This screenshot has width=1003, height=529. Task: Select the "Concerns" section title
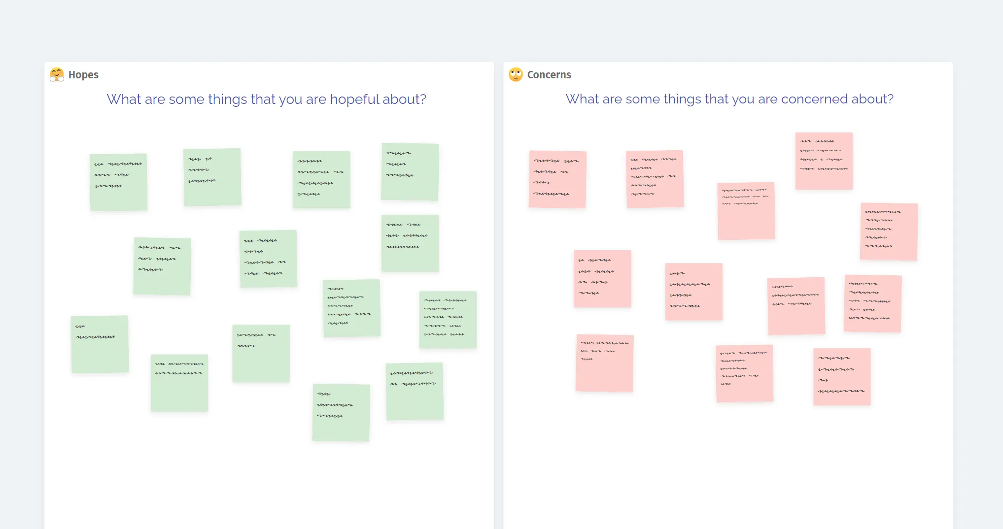pyautogui.click(x=549, y=75)
